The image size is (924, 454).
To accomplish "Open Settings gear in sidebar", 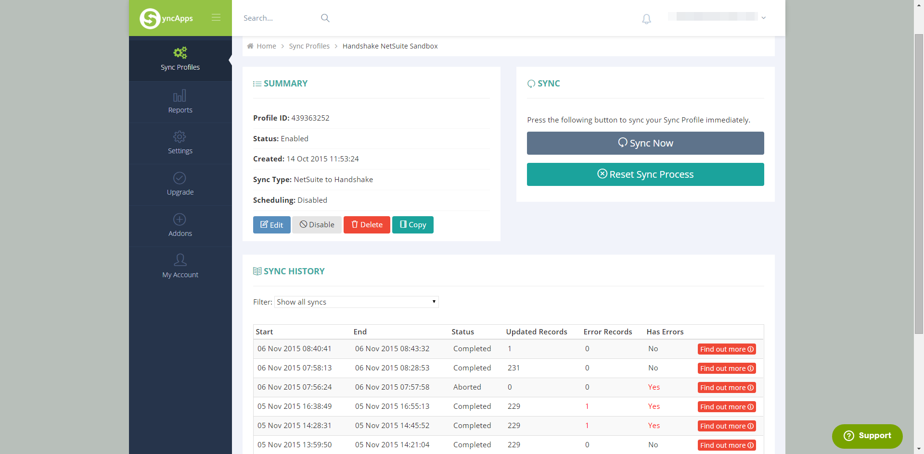I will pos(180,143).
